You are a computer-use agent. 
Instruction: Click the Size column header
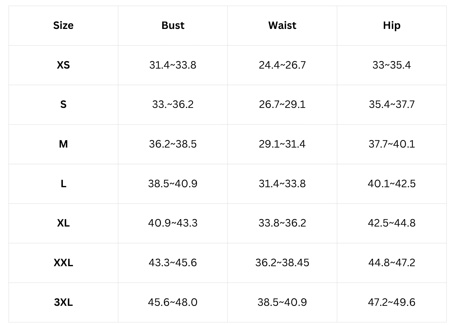coord(63,25)
